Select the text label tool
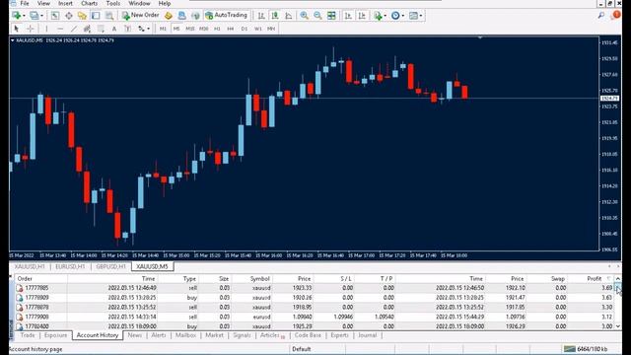Screen dimensions: 631x355 pos(127,29)
